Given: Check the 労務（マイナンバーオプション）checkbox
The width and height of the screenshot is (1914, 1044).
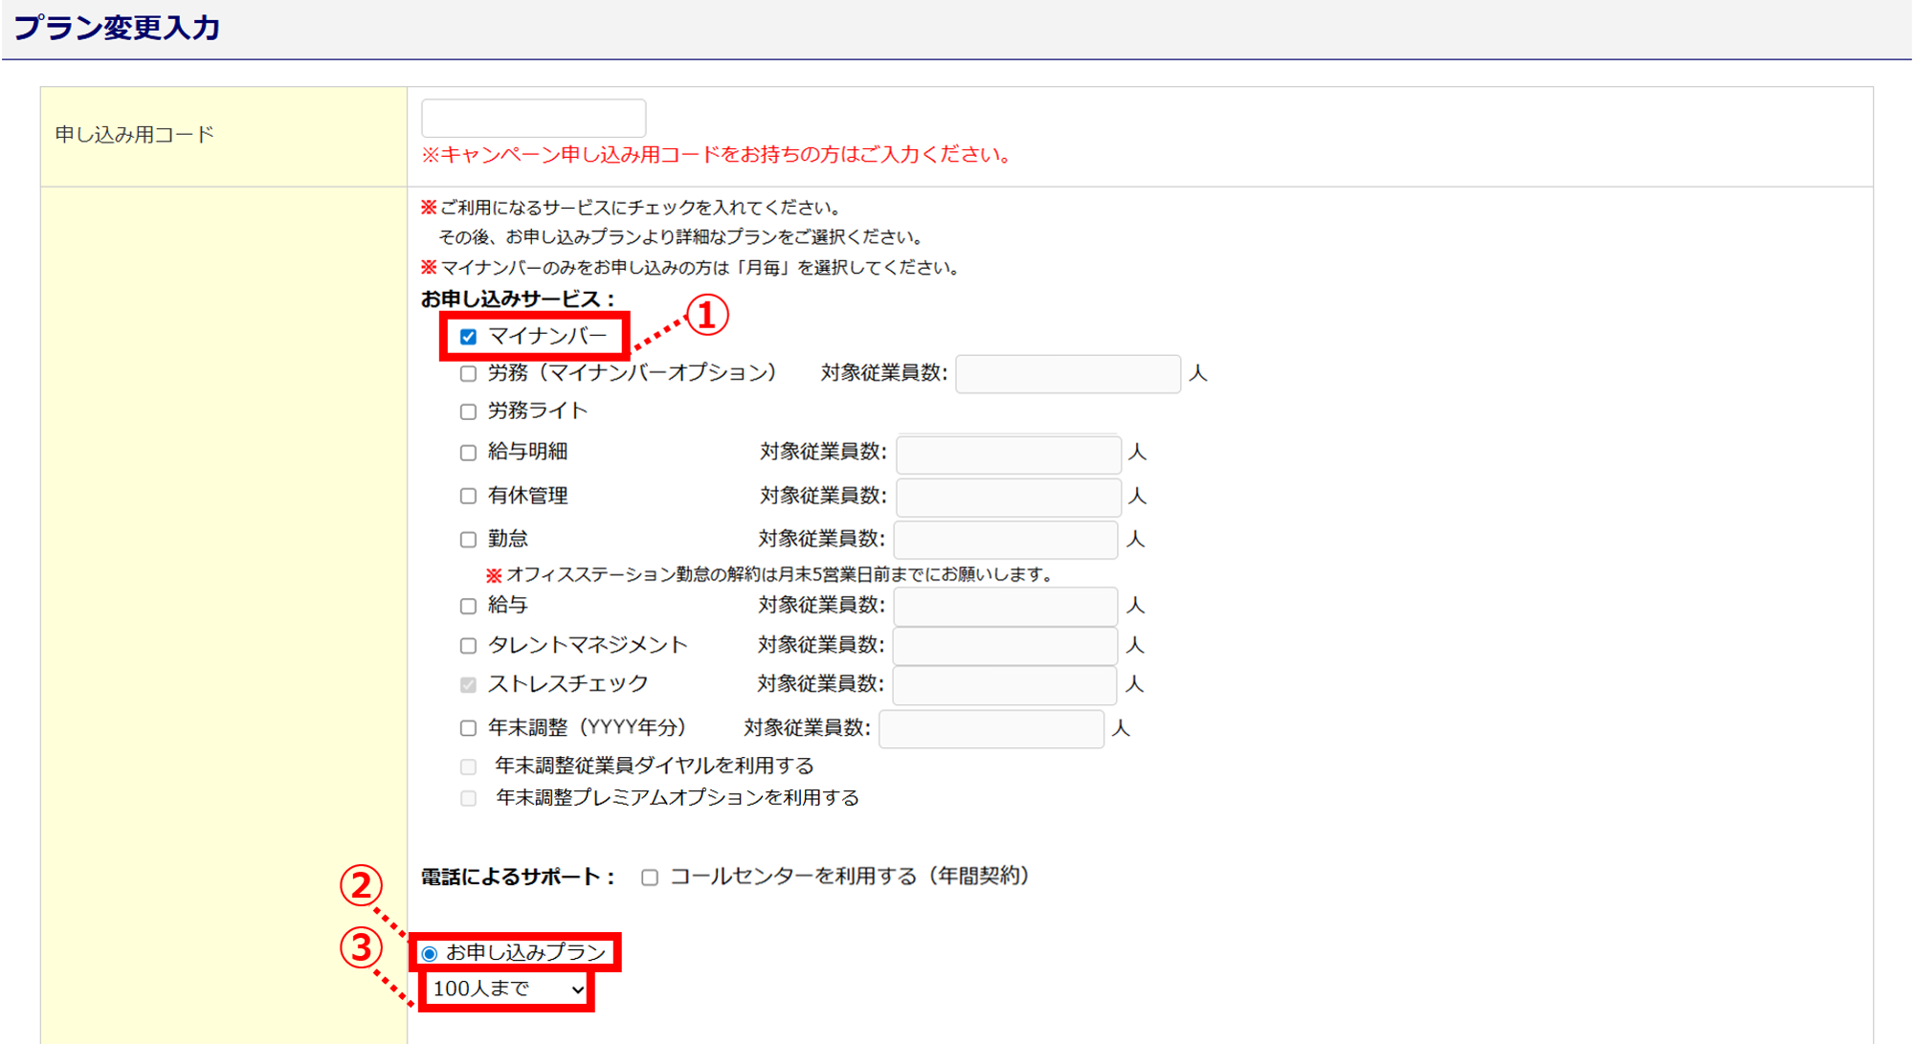Looking at the screenshot, I should click(x=468, y=374).
